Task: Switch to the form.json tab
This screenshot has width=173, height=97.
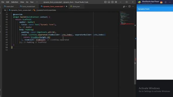Action: (x=76, y=6)
